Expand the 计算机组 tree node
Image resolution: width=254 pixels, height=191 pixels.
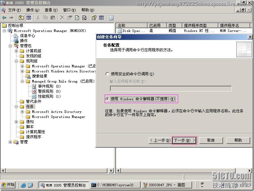coord(16,51)
